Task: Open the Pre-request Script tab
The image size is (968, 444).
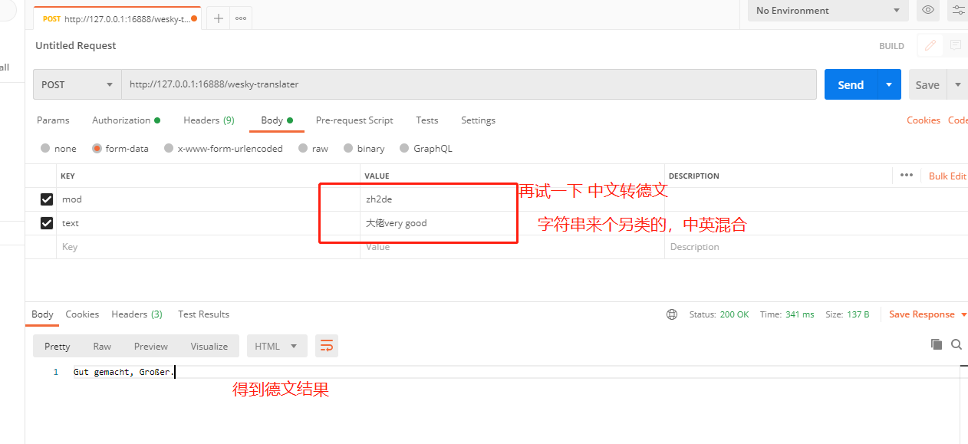Action: pos(354,120)
